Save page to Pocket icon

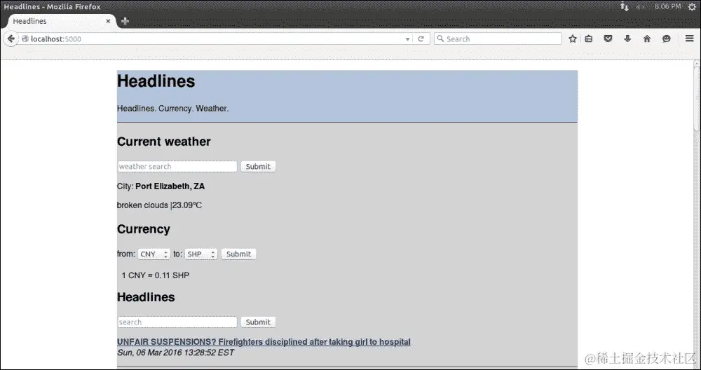[608, 39]
